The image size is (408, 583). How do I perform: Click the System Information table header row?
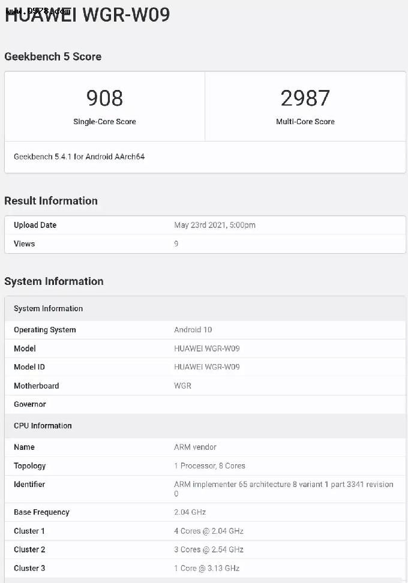[x=205, y=309]
